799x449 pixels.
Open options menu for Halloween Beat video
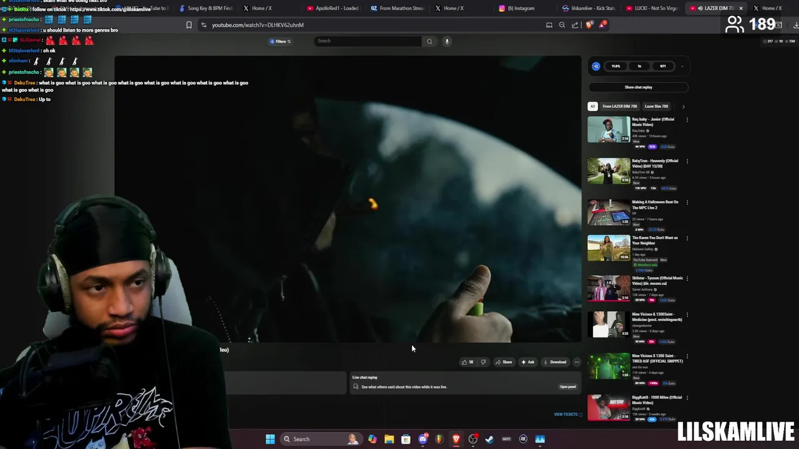(x=687, y=203)
